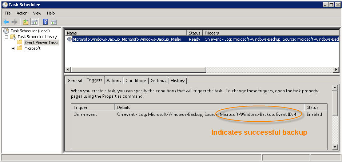Click the Task Scheduler title bar clock icon
The height and width of the screenshot is (162, 342).
pyautogui.click(x=5, y=5)
